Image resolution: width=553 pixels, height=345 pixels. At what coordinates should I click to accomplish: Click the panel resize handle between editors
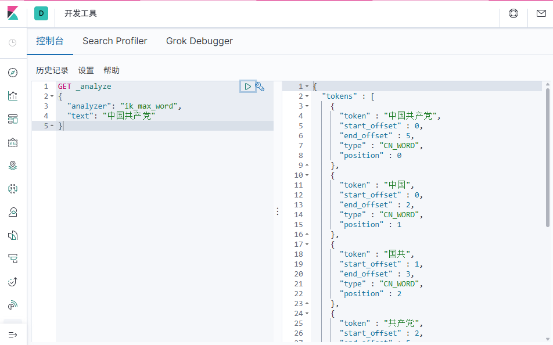[x=278, y=211]
